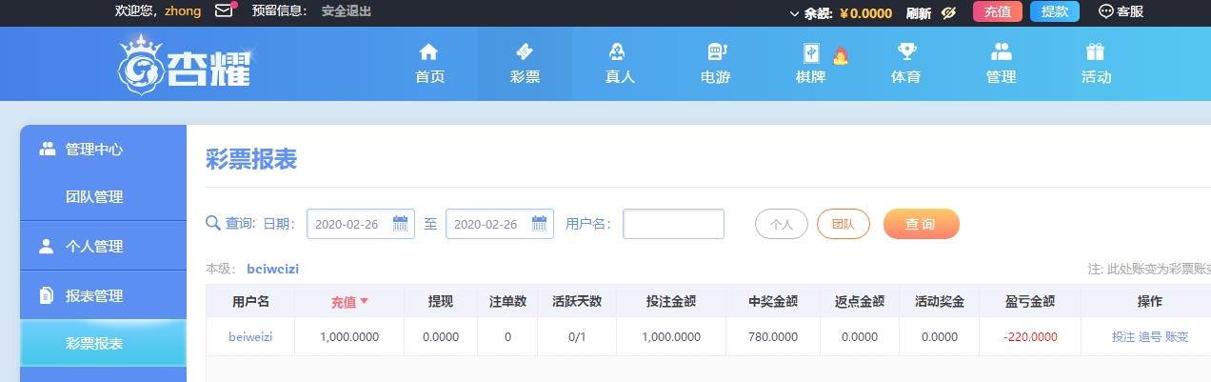Click the 用户名 input field
The width and height of the screenshot is (1211, 382).
tap(673, 224)
